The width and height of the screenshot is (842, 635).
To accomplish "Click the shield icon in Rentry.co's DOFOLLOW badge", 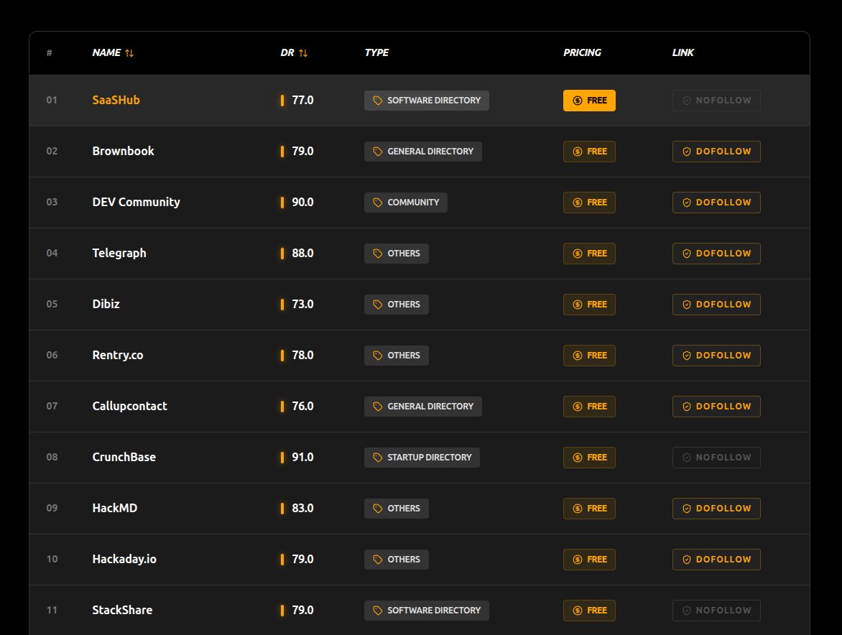I will (686, 356).
